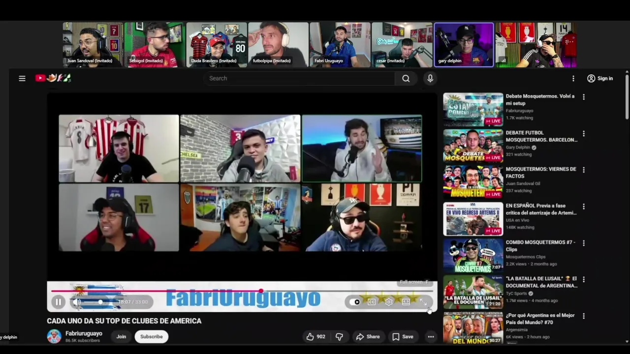Click USA en Vivo channel name
This screenshot has height=354, width=630.
[517, 220]
